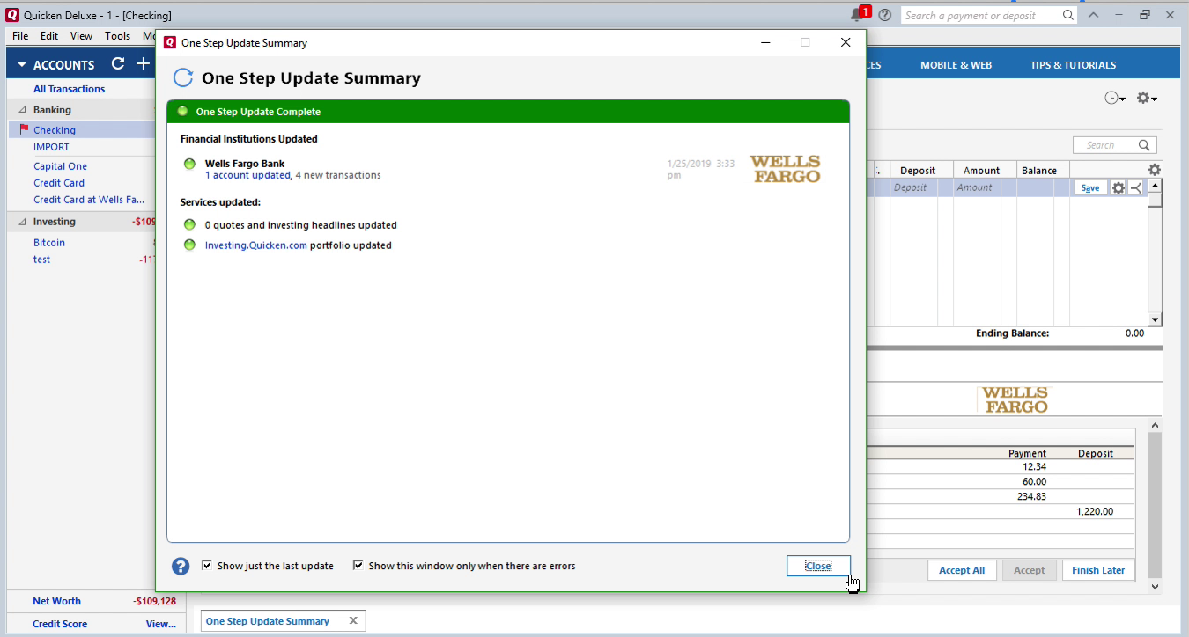1189x637 pixels.
Task: Click the add account plus icon
Action: (x=144, y=63)
